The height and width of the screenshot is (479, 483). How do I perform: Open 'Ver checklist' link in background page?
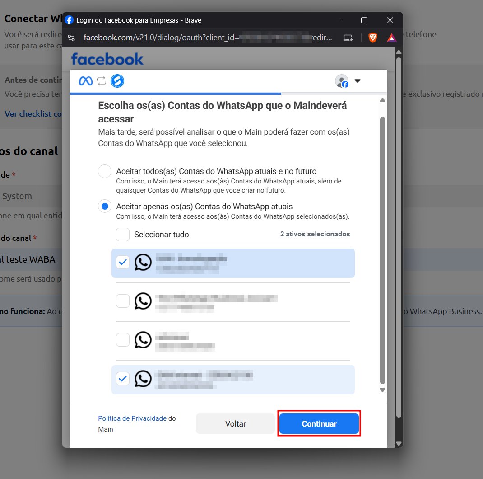33,114
